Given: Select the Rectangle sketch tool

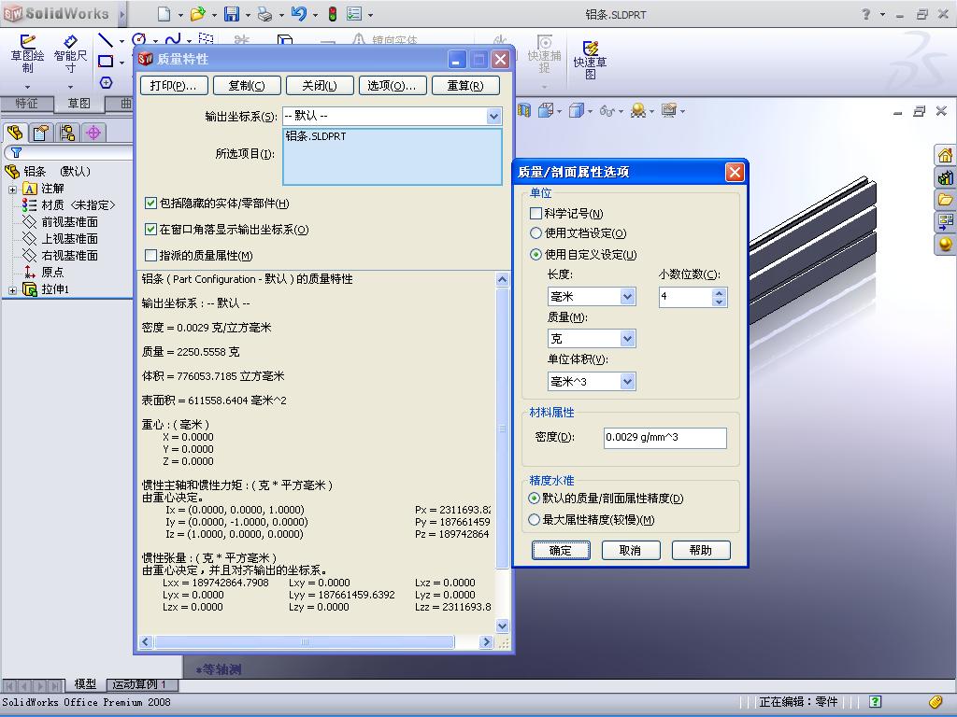Looking at the screenshot, I should pos(106,62).
